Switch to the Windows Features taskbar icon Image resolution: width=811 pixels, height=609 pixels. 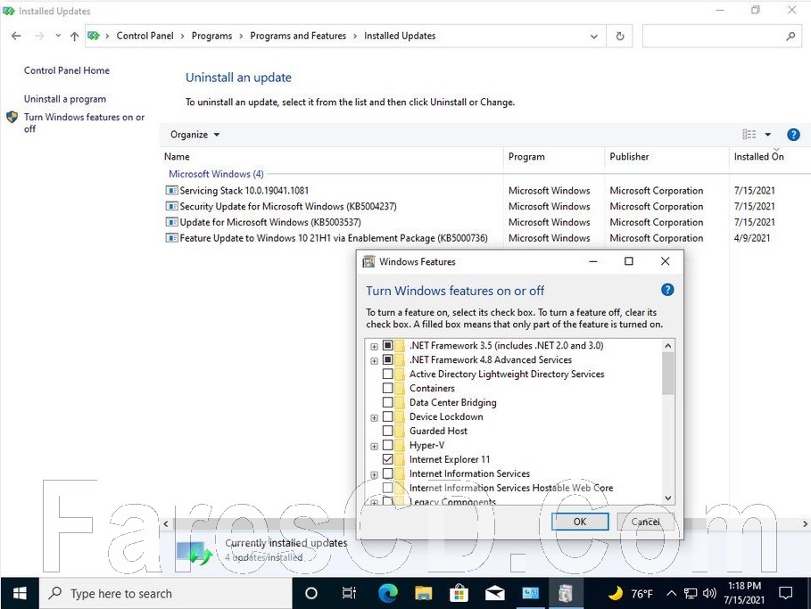[566, 593]
